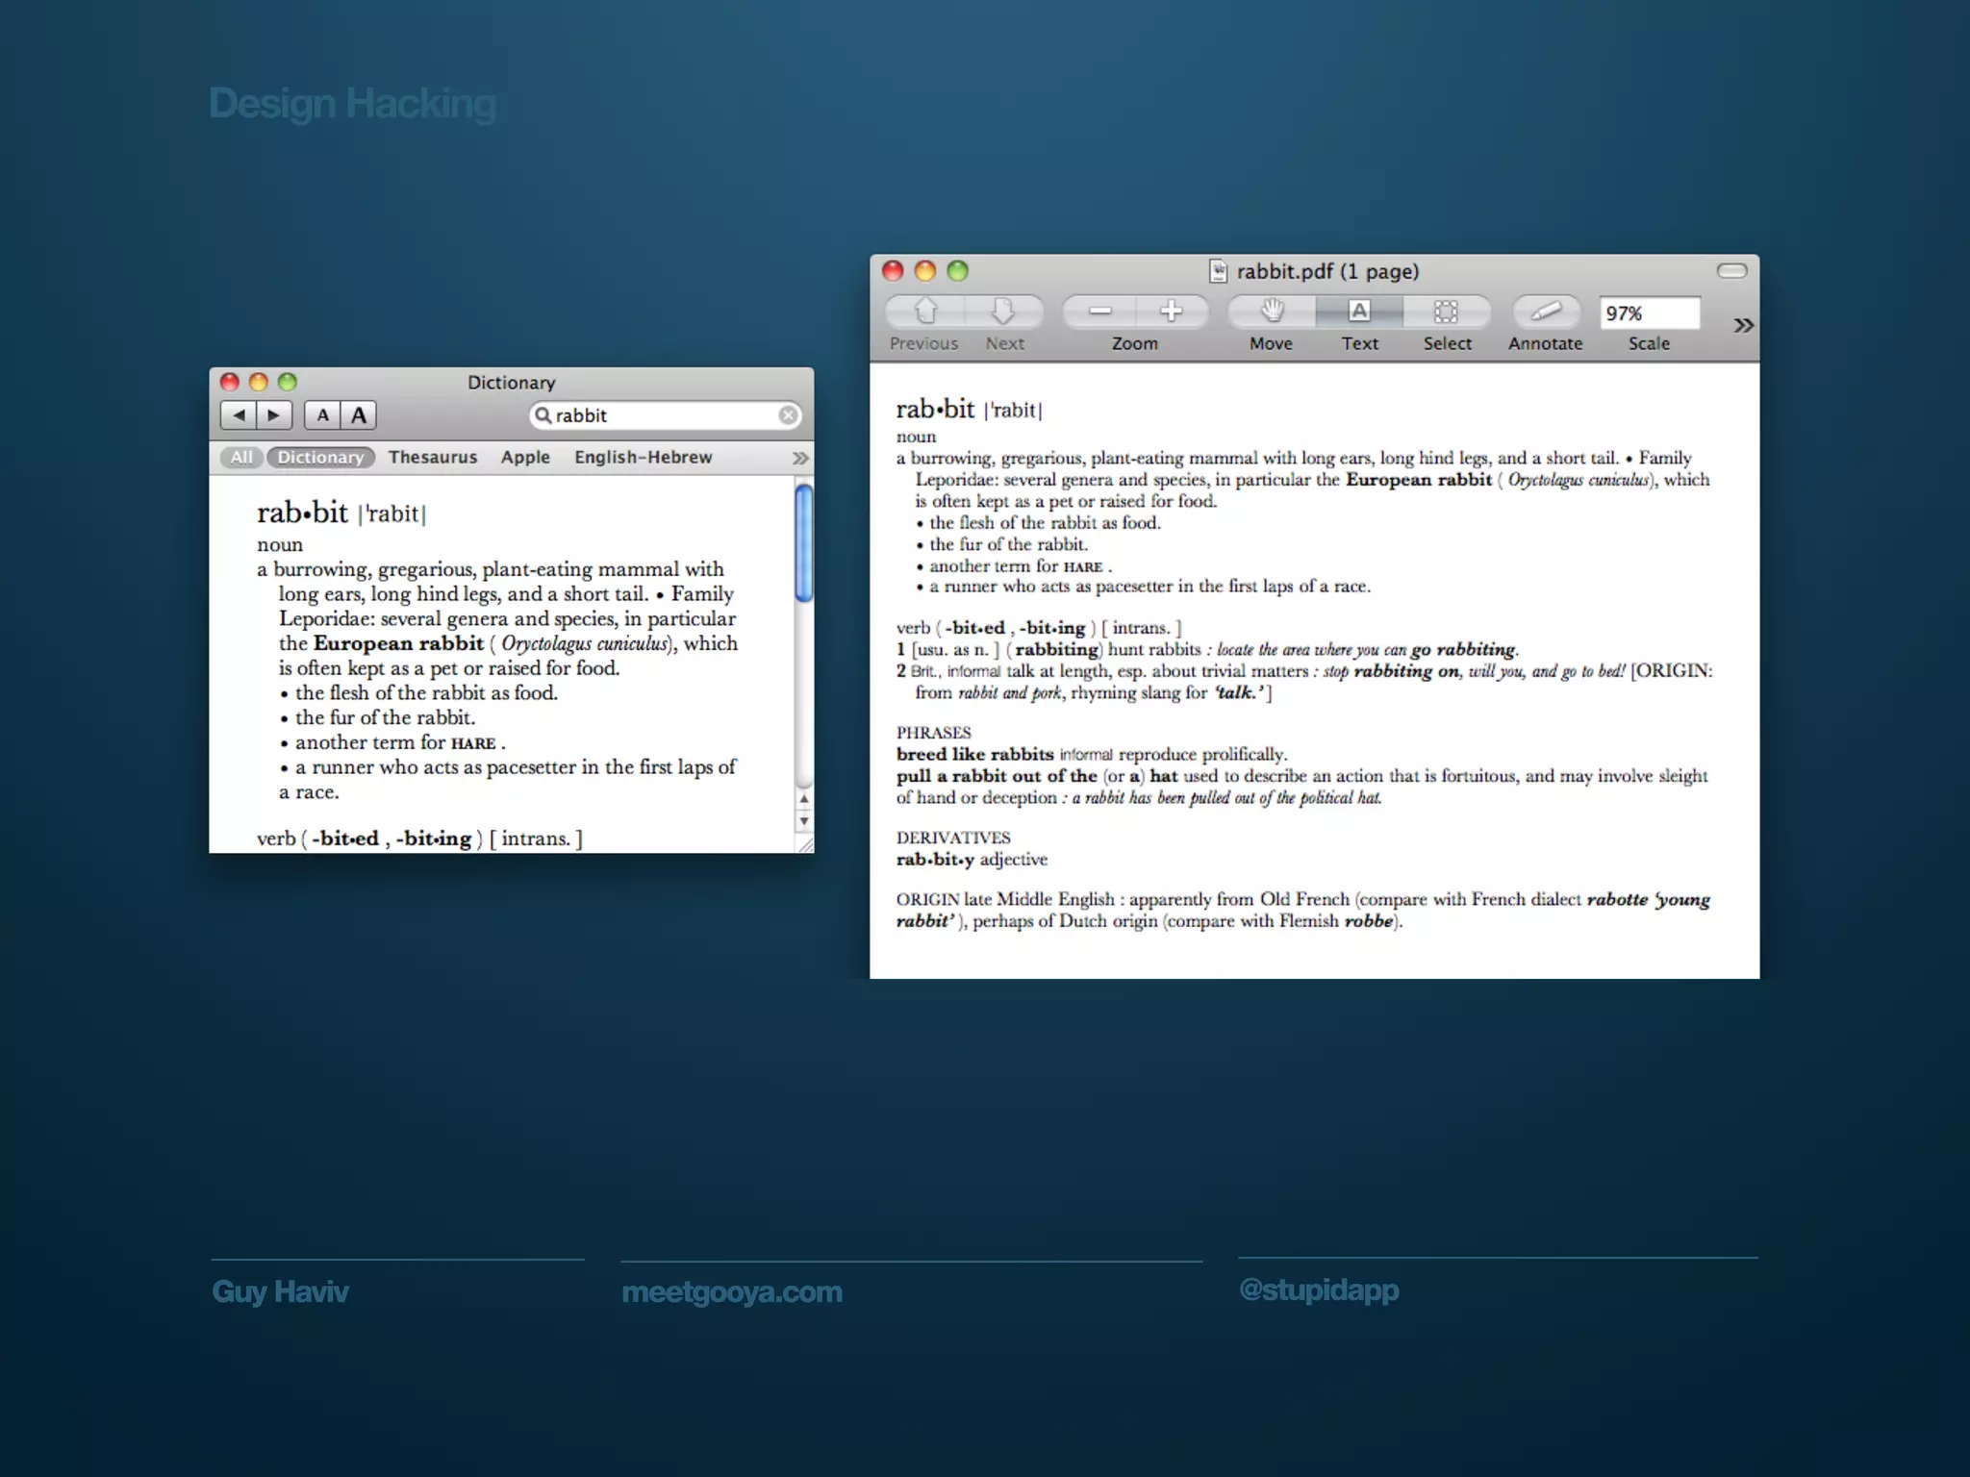Increase Dictionary font size with large A
The height and width of the screenshot is (1477, 1970).
[359, 415]
